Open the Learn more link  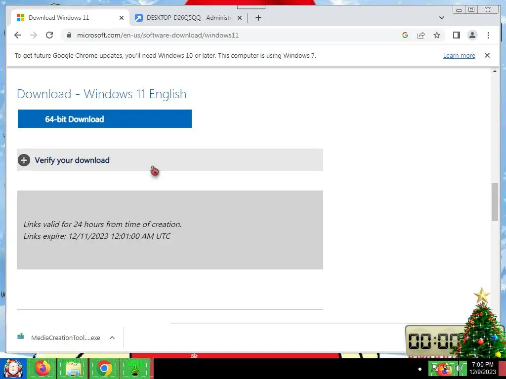459,55
